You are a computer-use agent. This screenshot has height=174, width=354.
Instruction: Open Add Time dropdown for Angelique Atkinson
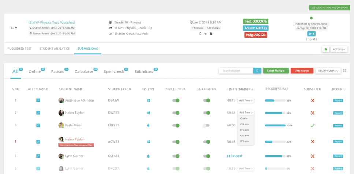click(246, 101)
